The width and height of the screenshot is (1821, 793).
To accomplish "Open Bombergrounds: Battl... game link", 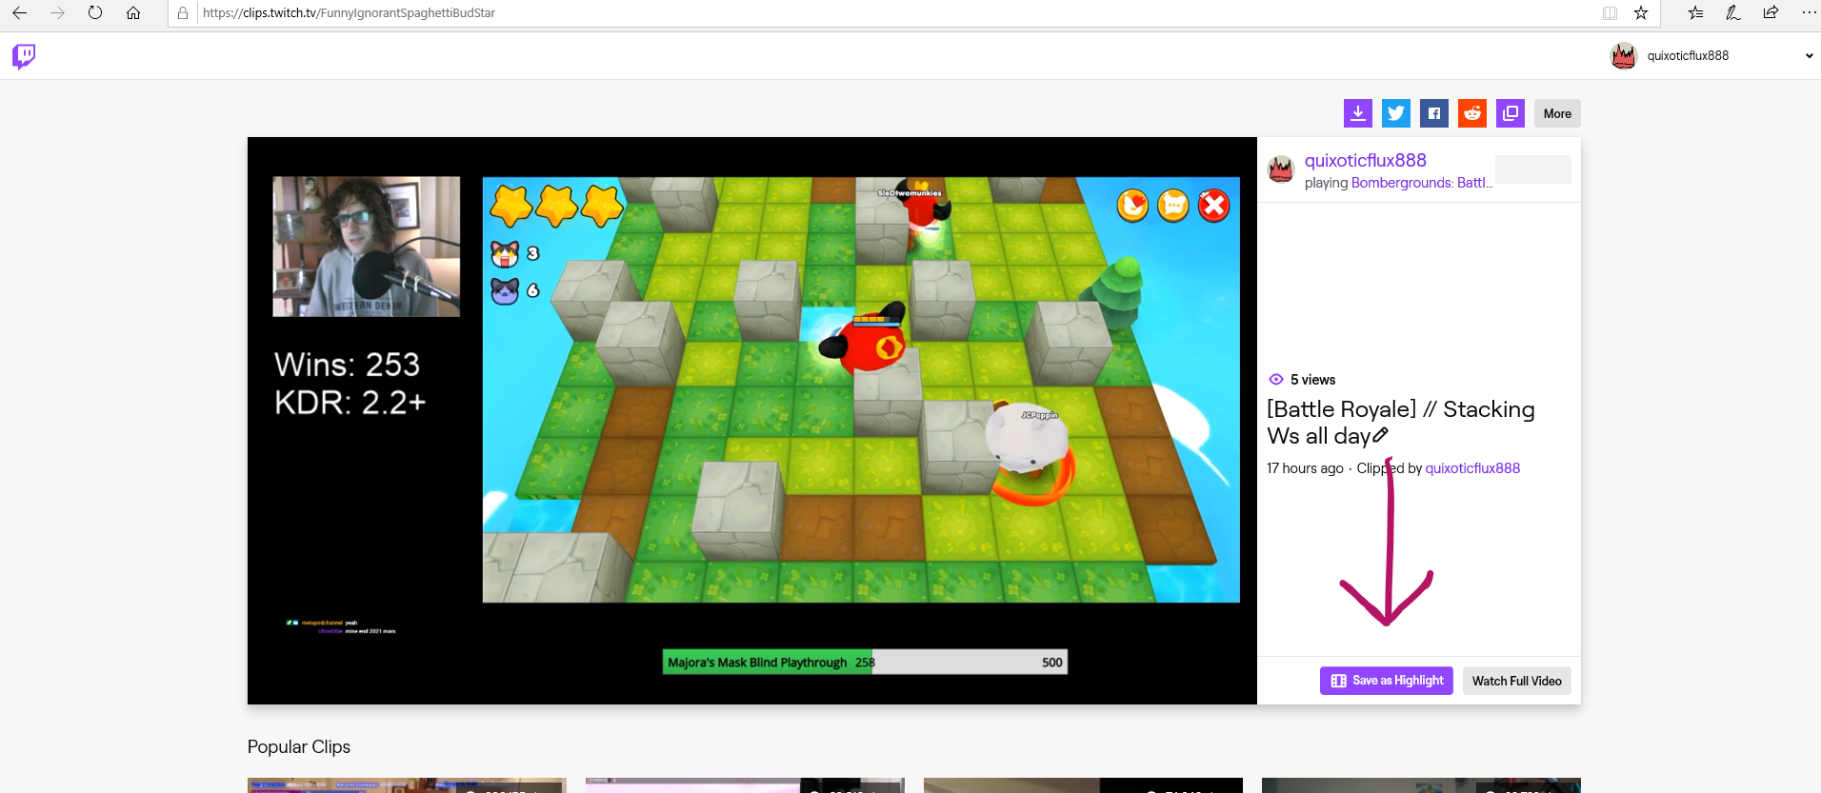I will (1421, 183).
